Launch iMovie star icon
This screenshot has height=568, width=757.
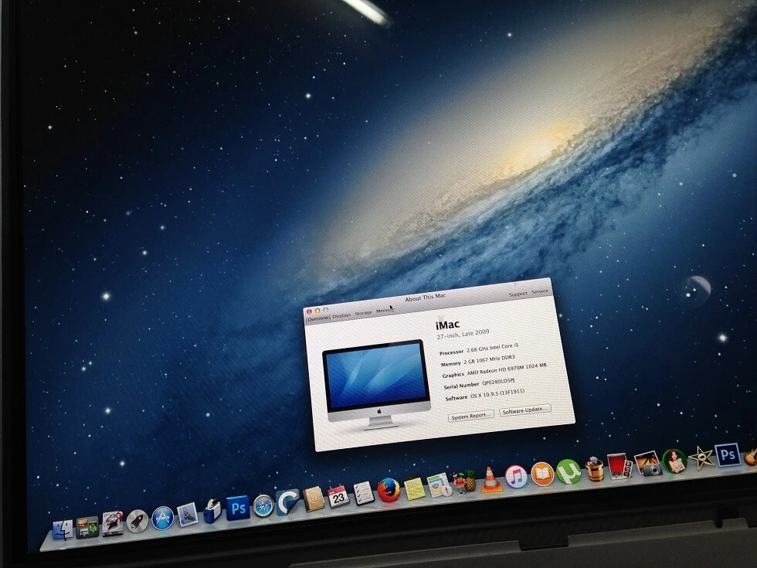[x=701, y=457]
